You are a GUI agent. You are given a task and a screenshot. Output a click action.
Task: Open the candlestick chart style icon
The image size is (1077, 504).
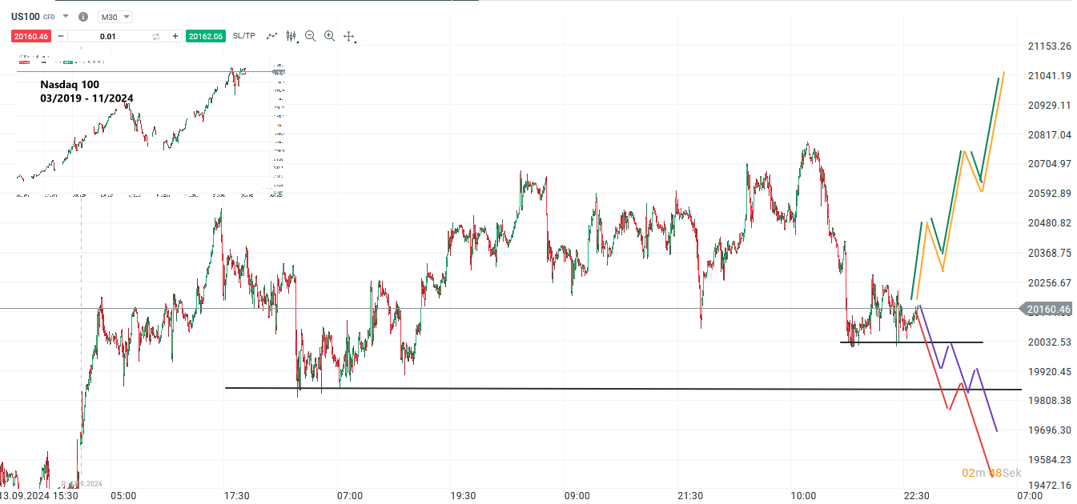pyautogui.click(x=290, y=35)
